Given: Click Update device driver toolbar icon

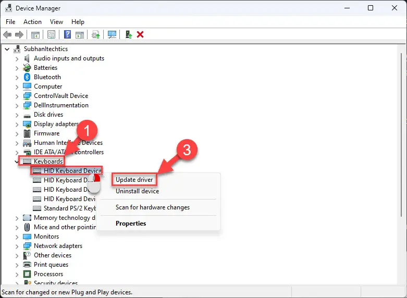Looking at the screenshot, I should (96, 34).
